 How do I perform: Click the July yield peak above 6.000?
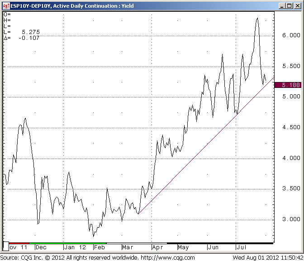pos(257,19)
